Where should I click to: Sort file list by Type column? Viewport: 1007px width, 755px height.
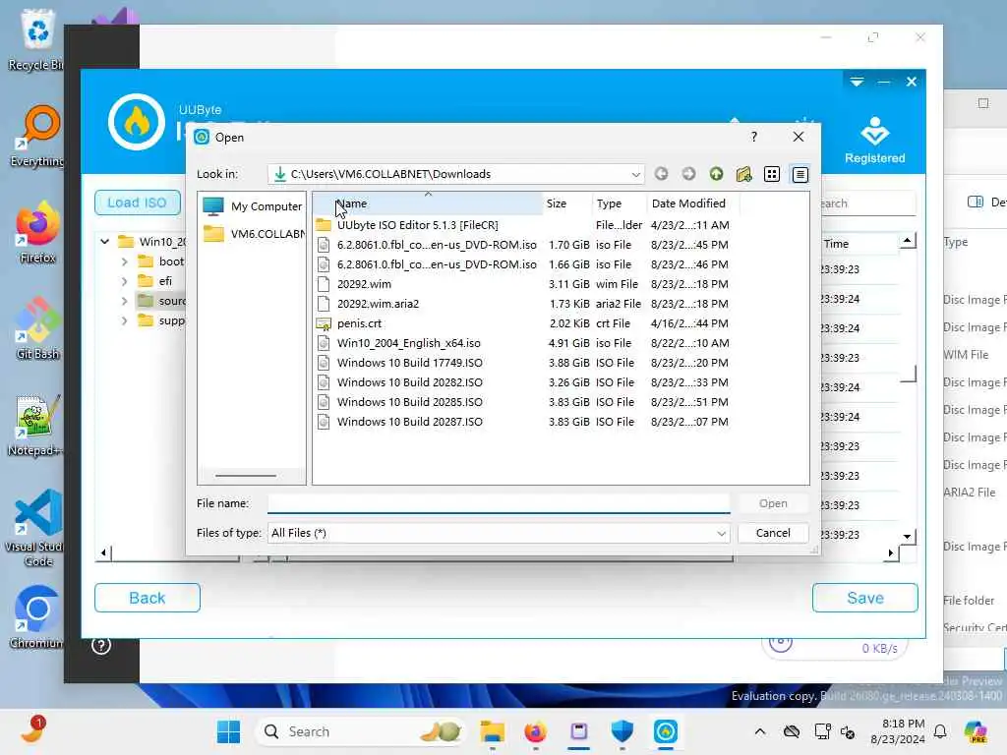(620, 203)
